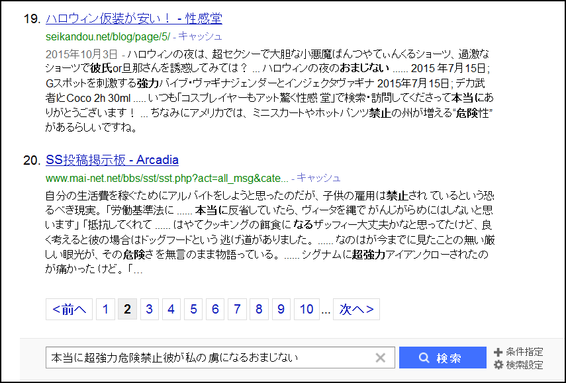Image resolution: width=566 pixels, height=383 pixels.
Task: Jump to results page 10
Action: (x=306, y=309)
